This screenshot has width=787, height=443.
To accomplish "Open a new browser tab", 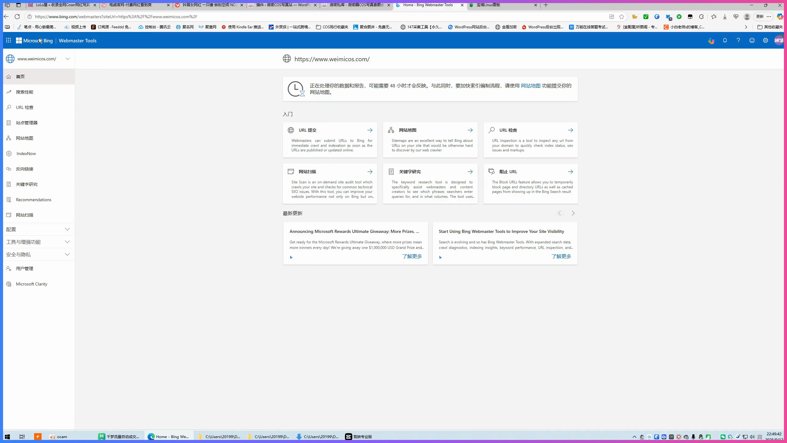I will coord(546,5).
